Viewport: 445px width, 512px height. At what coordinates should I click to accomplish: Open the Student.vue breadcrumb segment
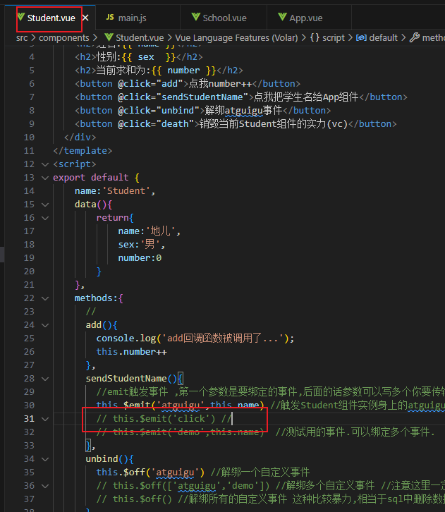140,38
